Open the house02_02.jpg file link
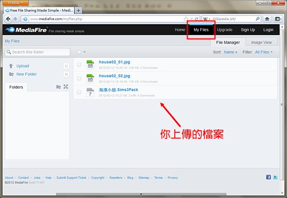 tap(114, 76)
